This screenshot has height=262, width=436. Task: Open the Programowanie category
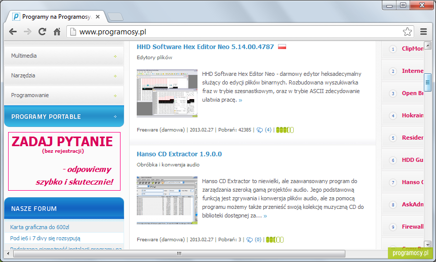point(64,95)
